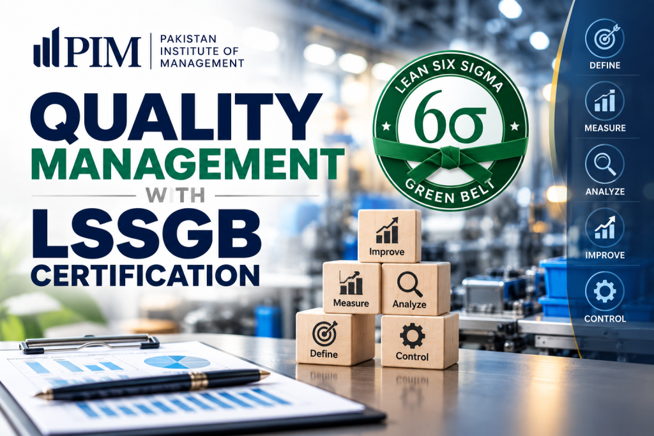Click the 'Improve' label on wooden block
This screenshot has width=654, height=436.
386,252
